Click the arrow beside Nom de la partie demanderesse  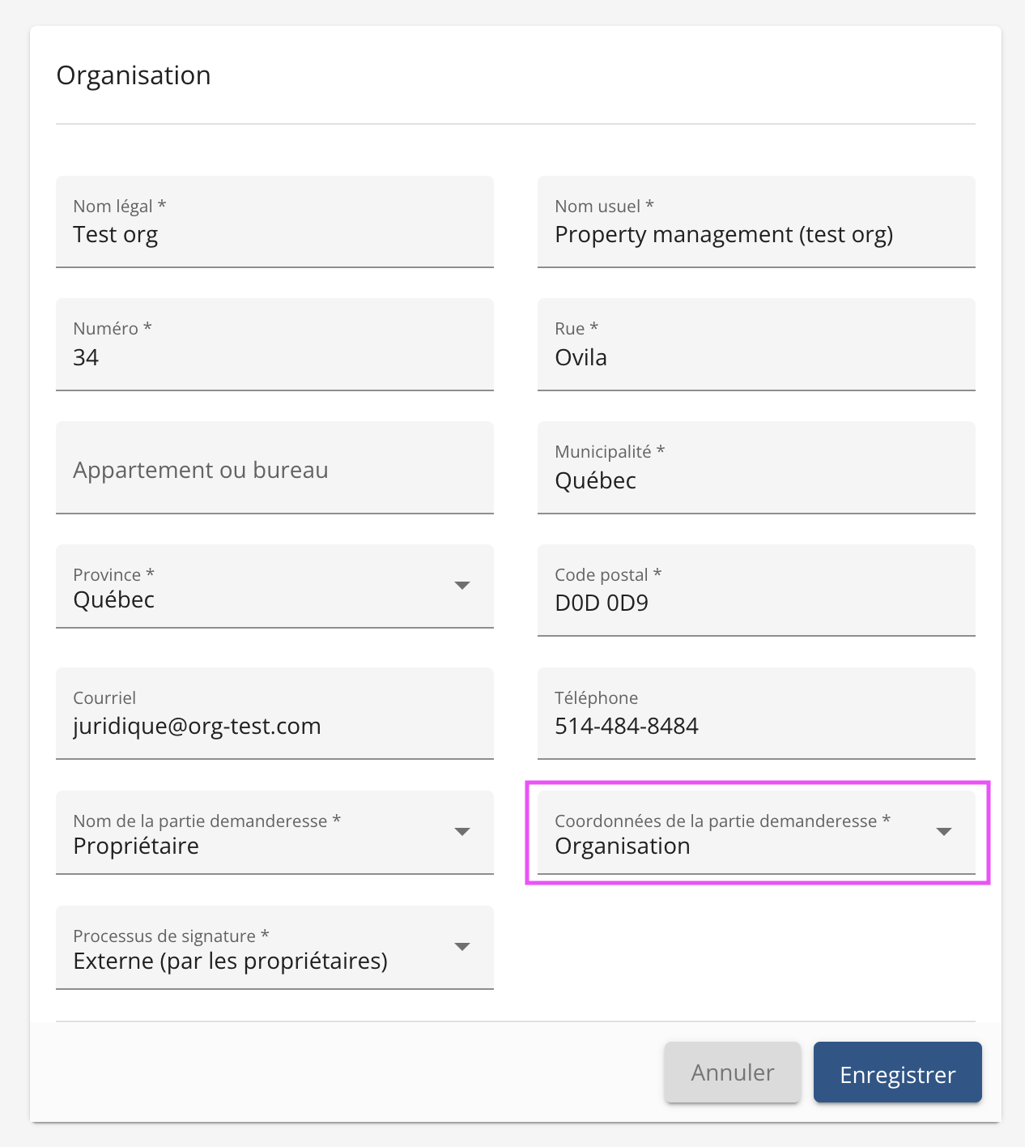(462, 832)
